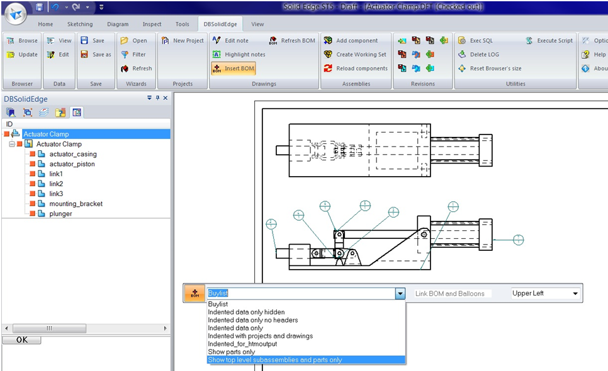Click the Insert BOM button
Screen dimensions: 608x371
(234, 69)
